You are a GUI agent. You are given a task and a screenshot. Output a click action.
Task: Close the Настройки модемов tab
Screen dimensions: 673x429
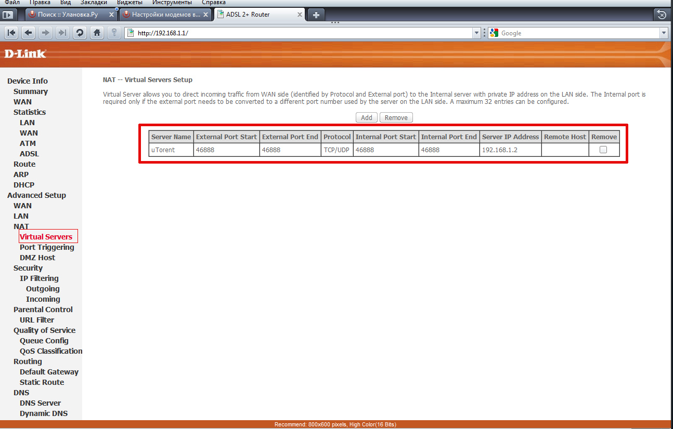click(206, 15)
